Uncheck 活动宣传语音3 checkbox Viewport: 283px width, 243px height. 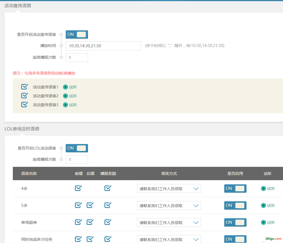point(25,104)
